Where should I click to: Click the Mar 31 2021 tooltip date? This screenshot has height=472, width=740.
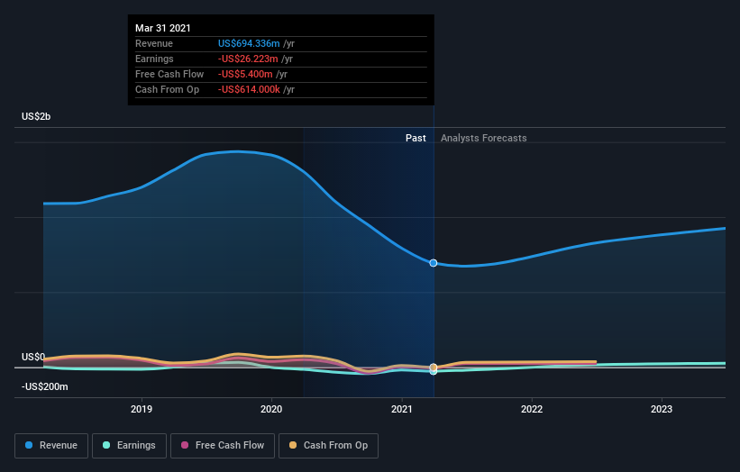coord(163,28)
